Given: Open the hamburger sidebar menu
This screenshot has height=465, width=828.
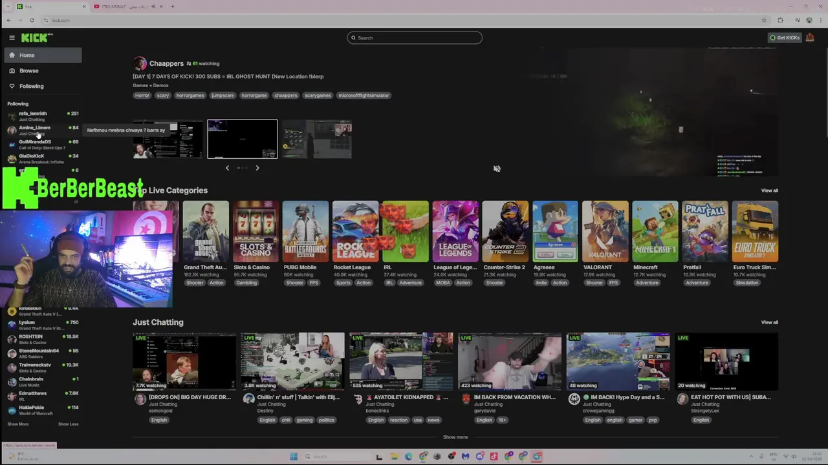Looking at the screenshot, I should (12, 38).
